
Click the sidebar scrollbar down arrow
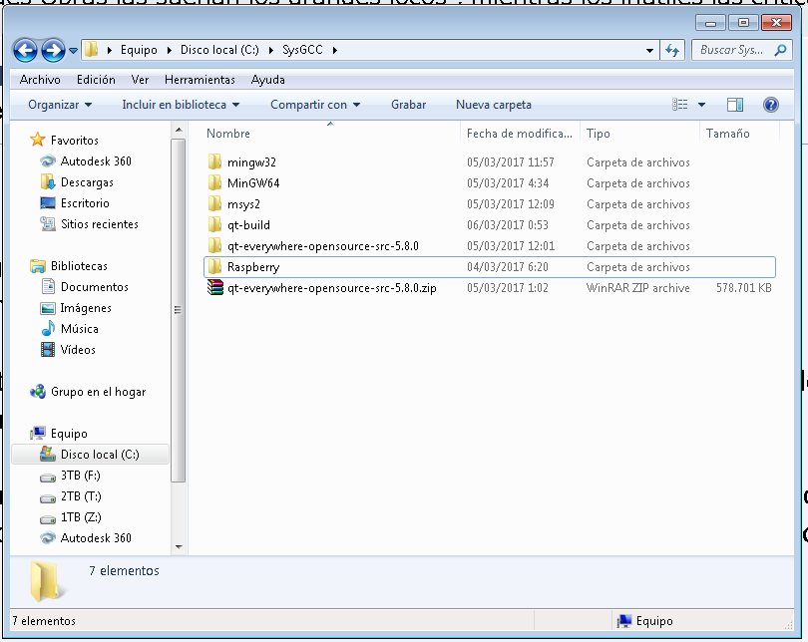(x=179, y=546)
